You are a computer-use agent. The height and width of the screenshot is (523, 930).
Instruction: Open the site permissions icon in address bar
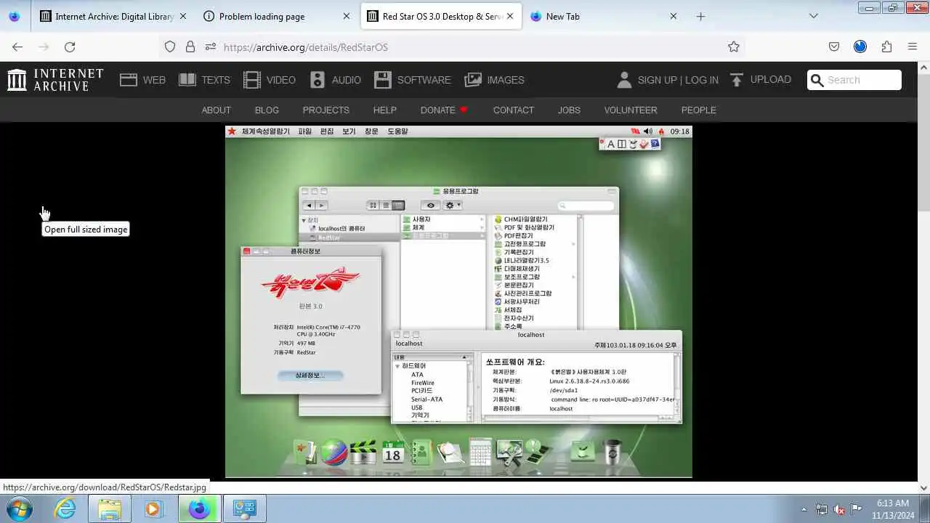(x=211, y=46)
